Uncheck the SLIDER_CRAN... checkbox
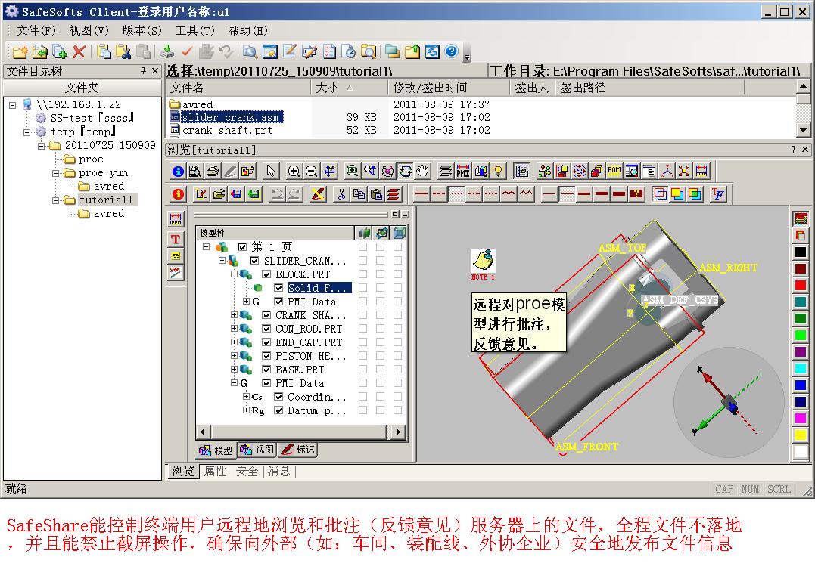 click(x=255, y=261)
